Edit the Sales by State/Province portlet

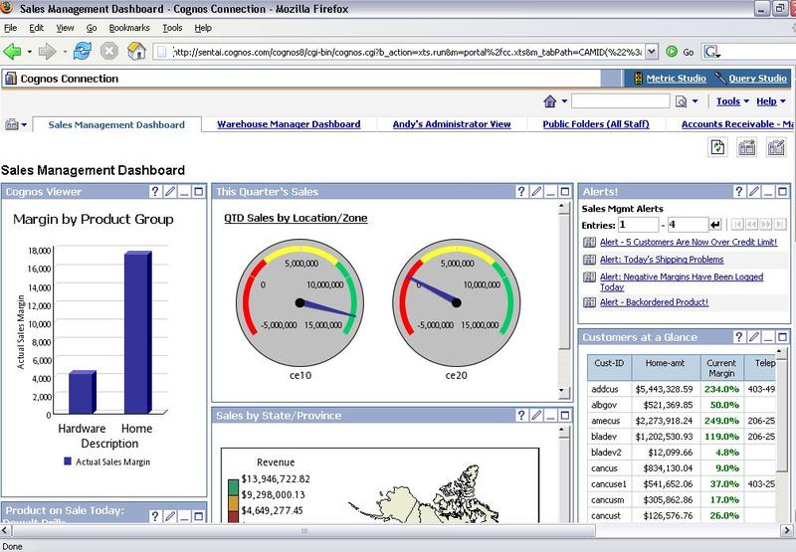[x=536, y=415]
